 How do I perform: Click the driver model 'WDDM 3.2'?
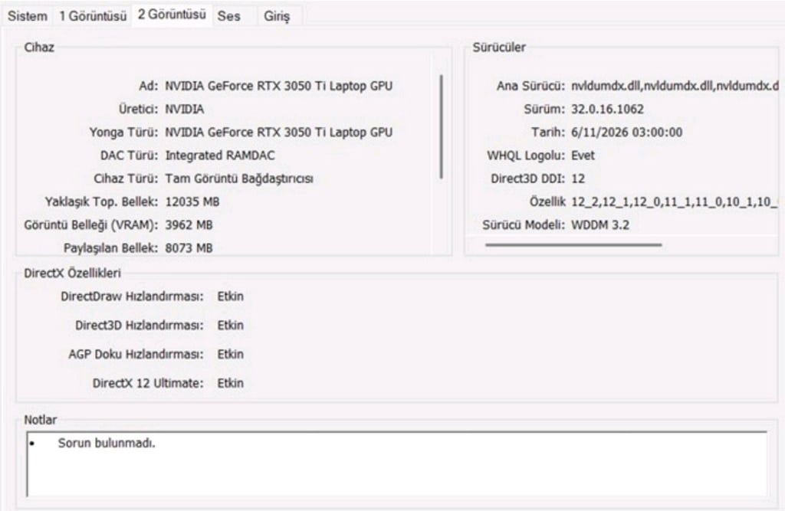pyautogui.click(x=599, y=224)
